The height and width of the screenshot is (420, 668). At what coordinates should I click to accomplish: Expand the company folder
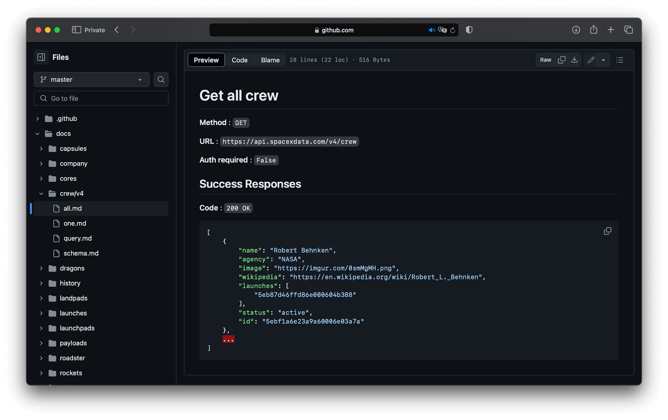click(x=41, y=164)
